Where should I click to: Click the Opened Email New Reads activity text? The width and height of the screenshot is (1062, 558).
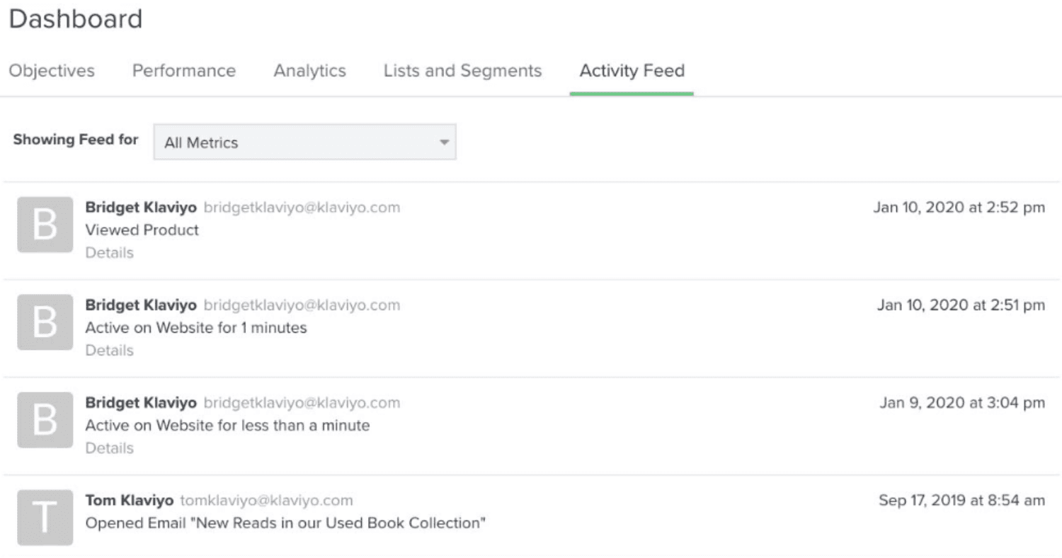pyautogui.click(x=285, y=523)
